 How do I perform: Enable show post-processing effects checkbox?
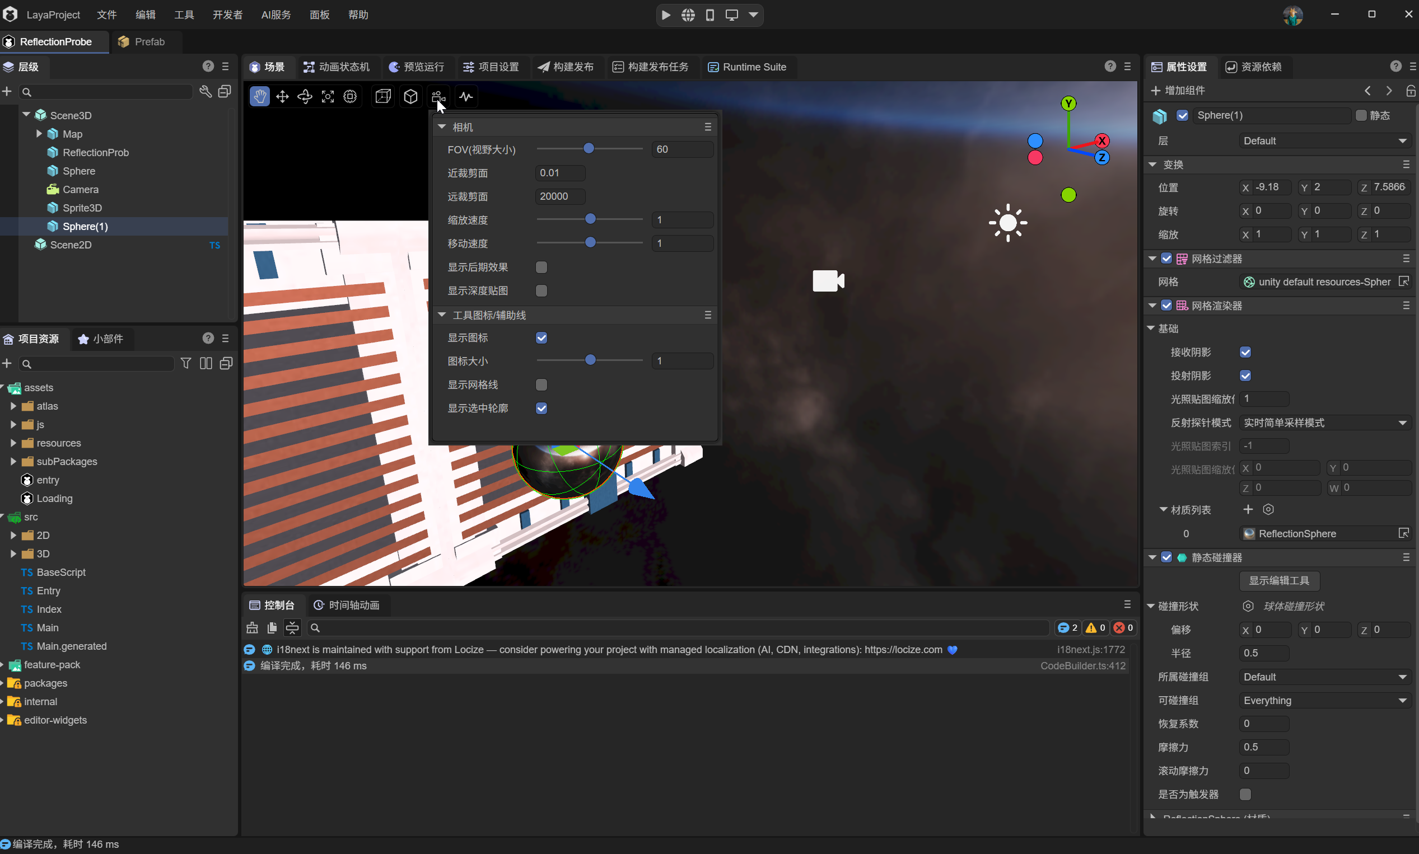coord(541,267)
